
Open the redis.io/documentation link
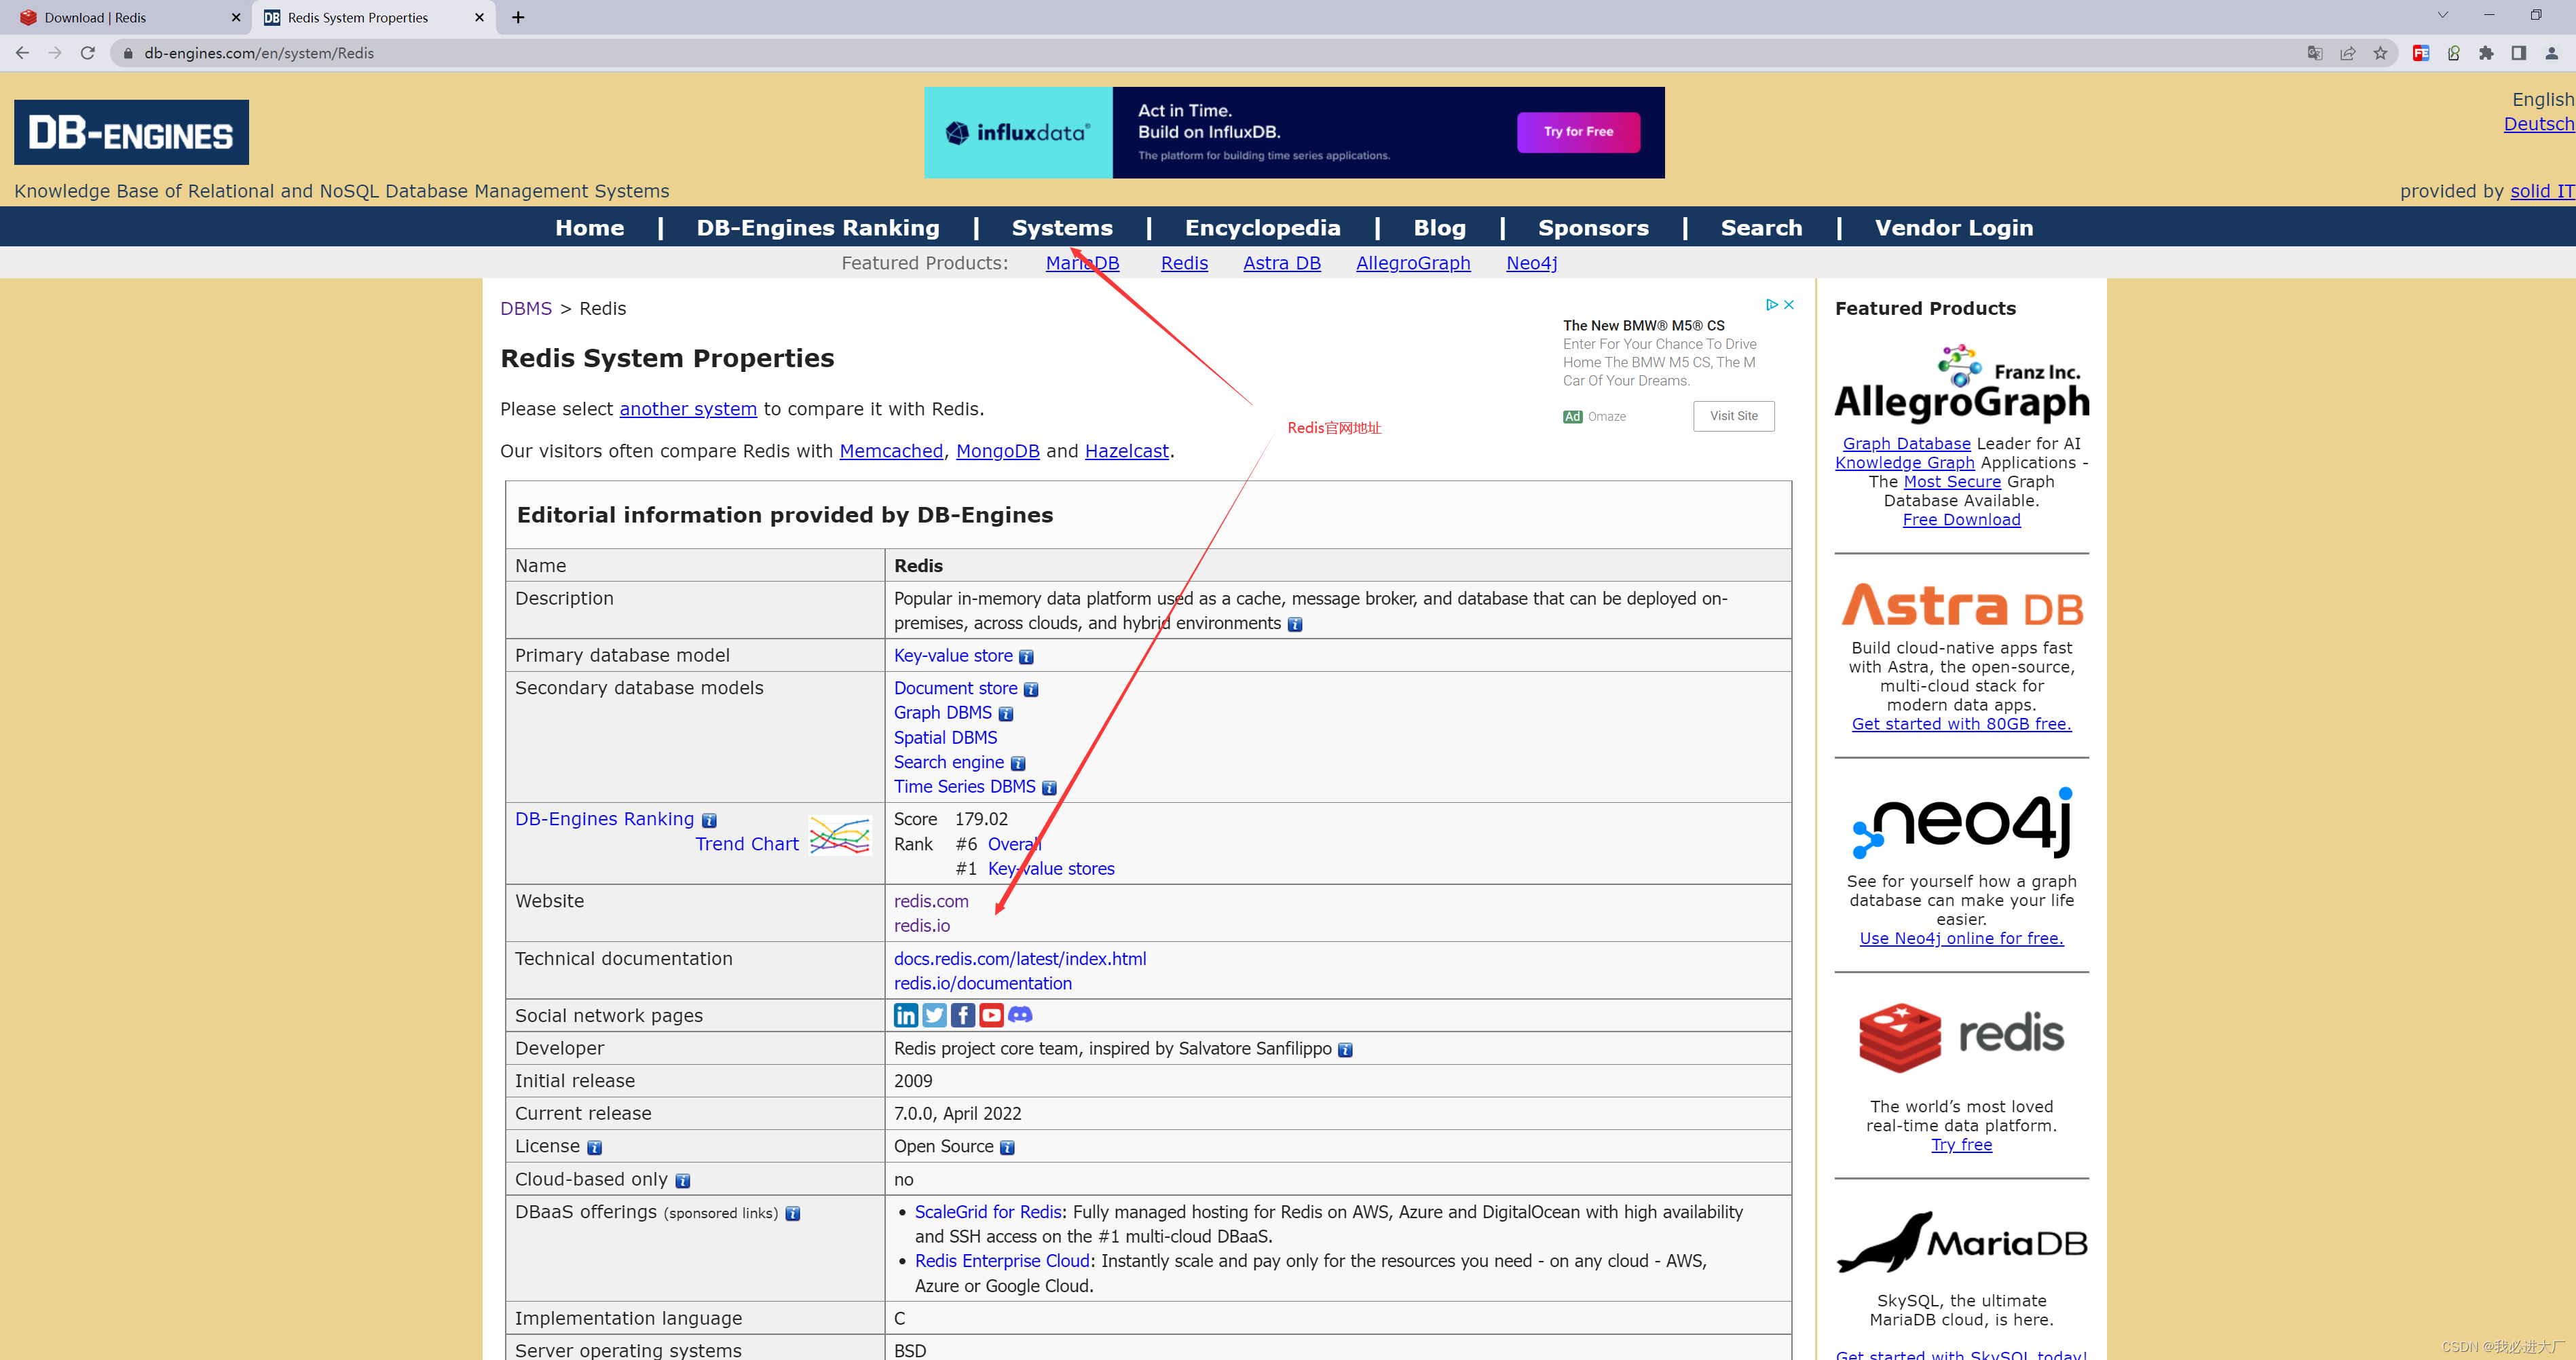983,984
